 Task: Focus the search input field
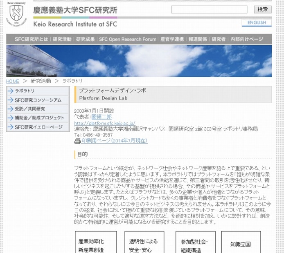[209, 9]
